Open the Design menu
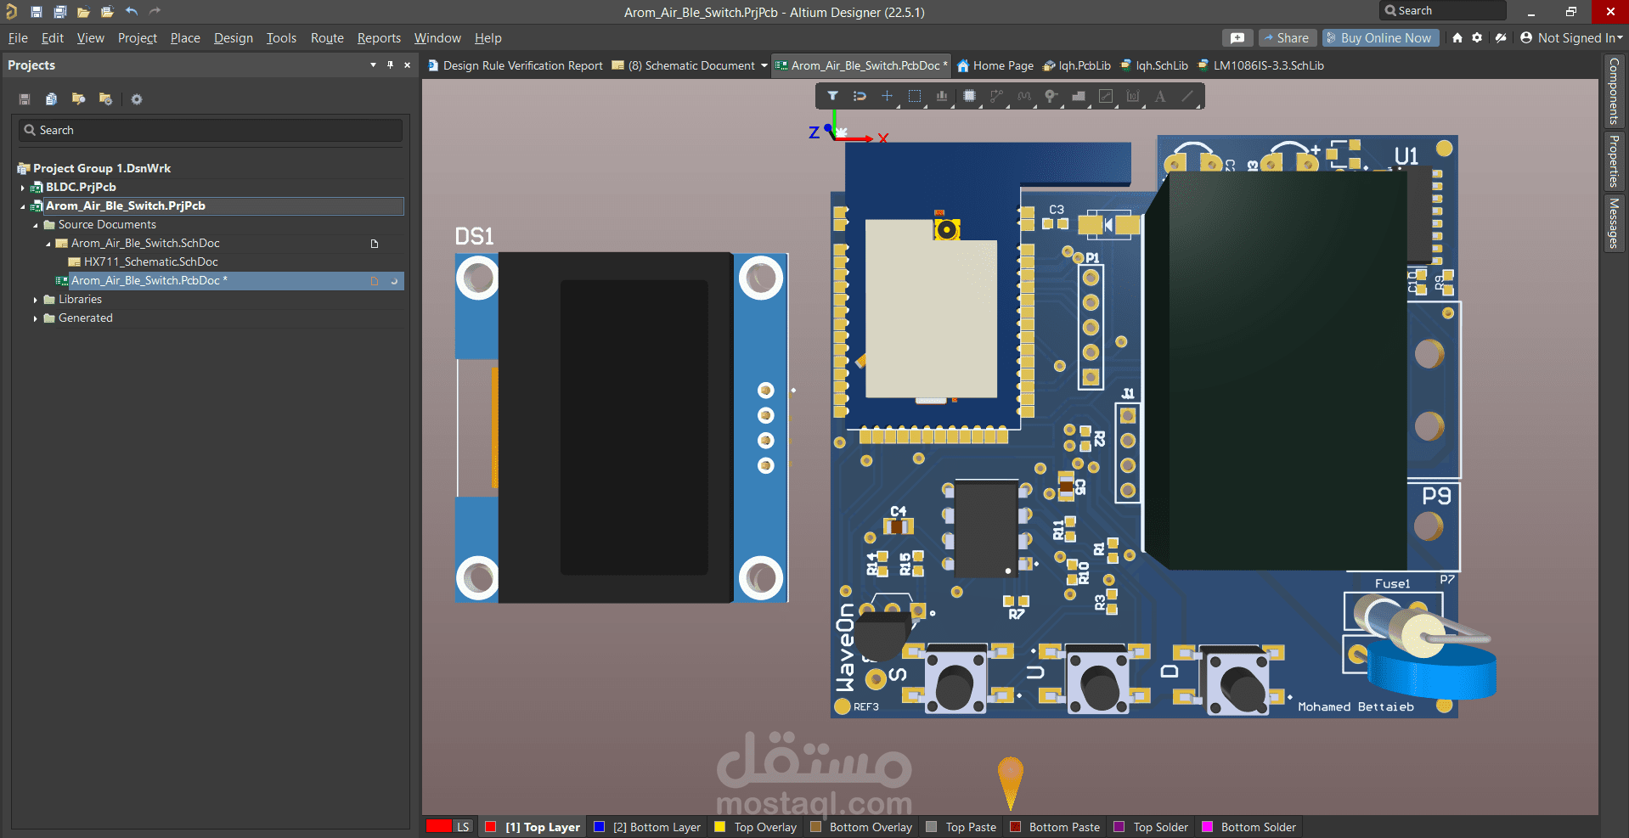1629x838 pixels. 233,38
